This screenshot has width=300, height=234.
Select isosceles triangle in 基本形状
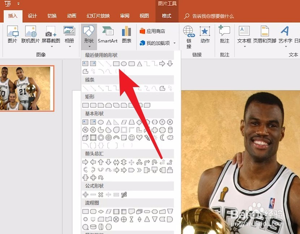tap(109, 122)
